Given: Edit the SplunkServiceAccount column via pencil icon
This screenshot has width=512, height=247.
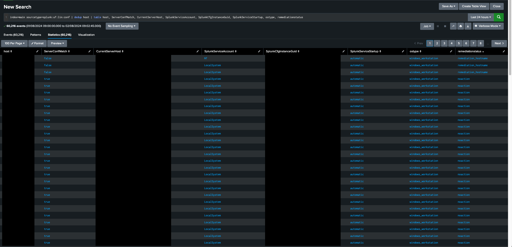Looking at the screenshot, I should click(259, 51).
